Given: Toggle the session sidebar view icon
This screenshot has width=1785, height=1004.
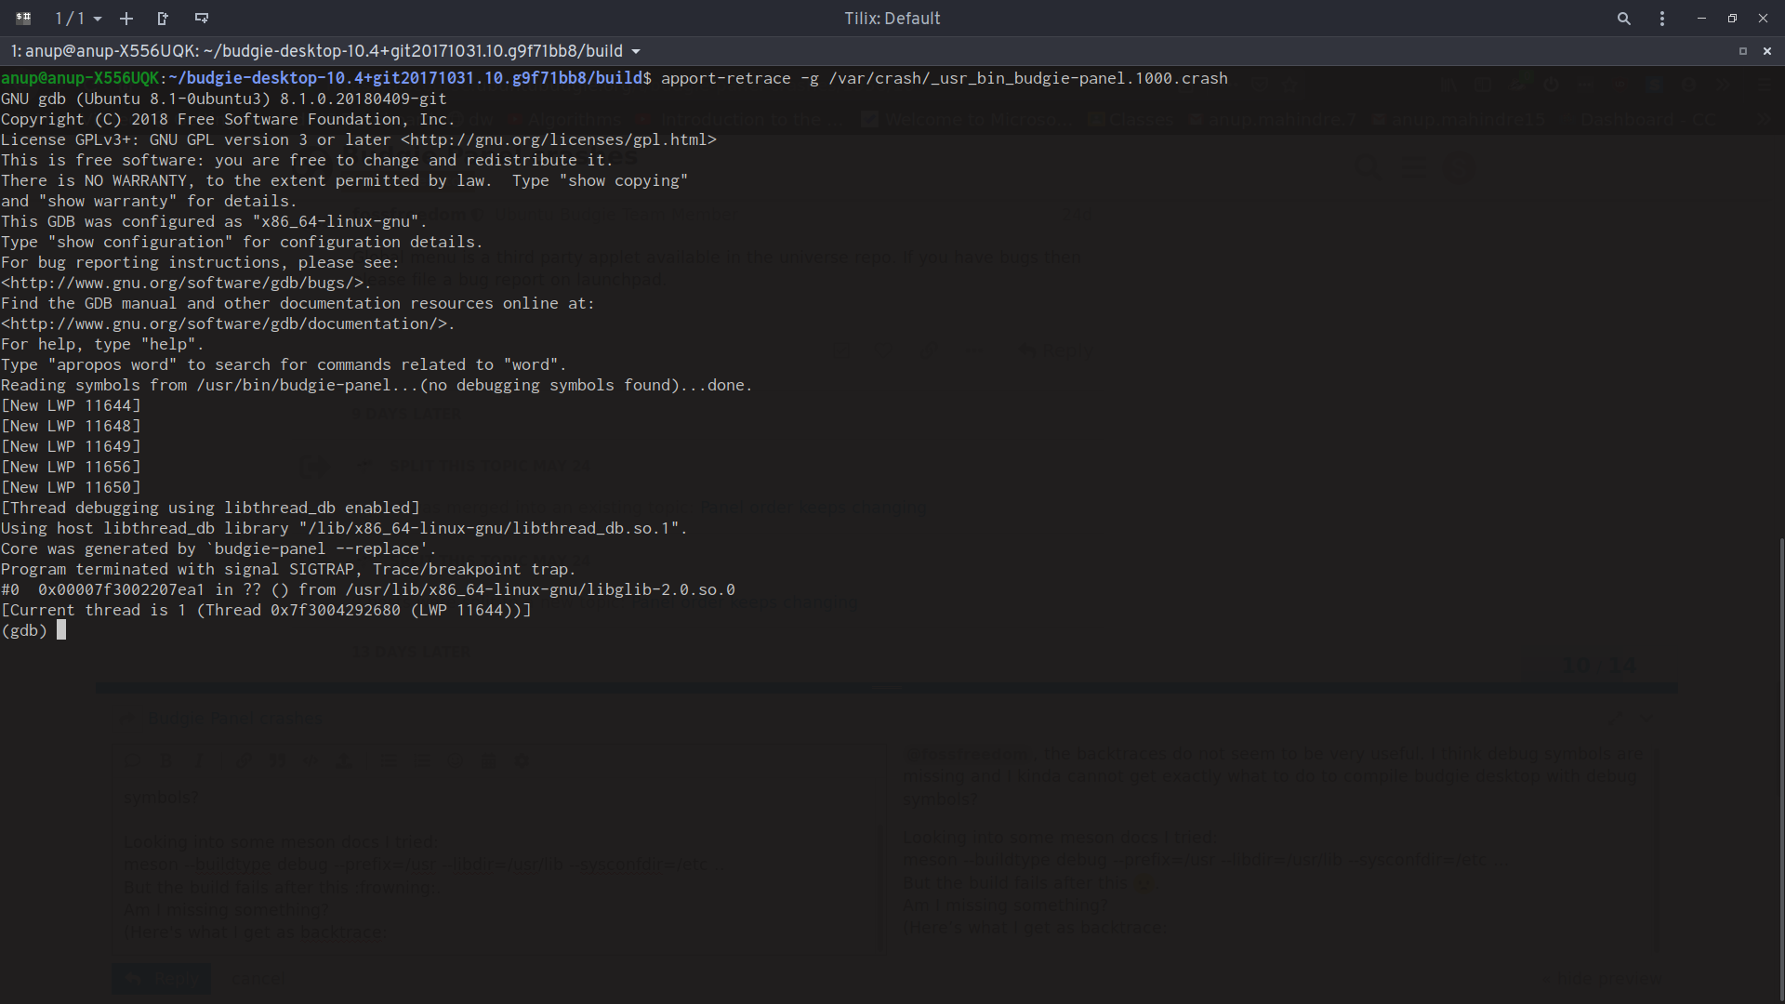Looking at the screenshot, I should 23,18.
